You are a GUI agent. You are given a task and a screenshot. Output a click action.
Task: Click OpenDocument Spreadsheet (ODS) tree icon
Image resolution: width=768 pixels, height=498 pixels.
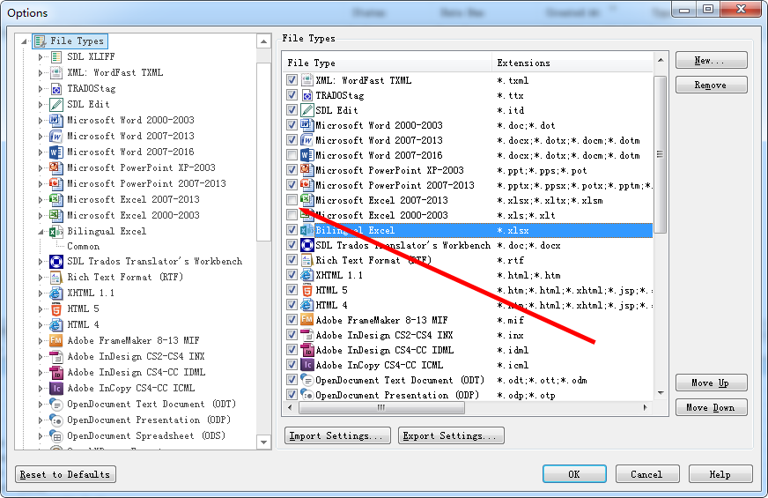click(56, 435)
